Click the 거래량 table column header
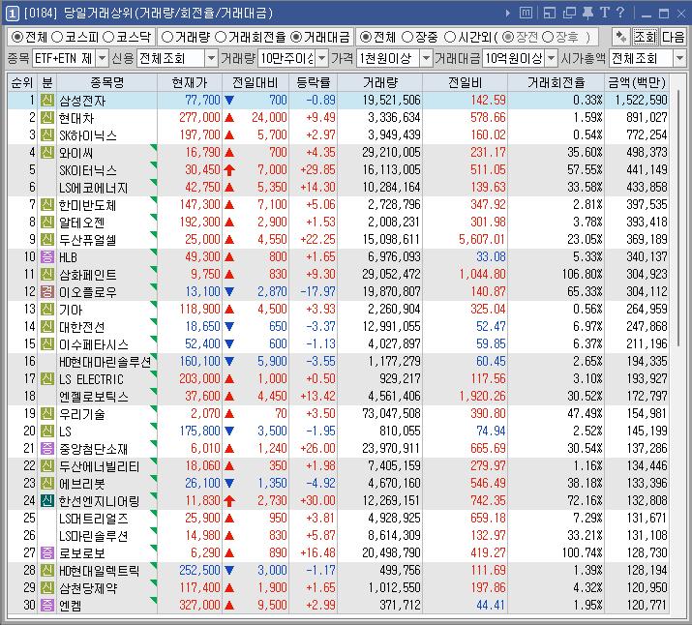This screenshot has height=625, width=692. 380,82
